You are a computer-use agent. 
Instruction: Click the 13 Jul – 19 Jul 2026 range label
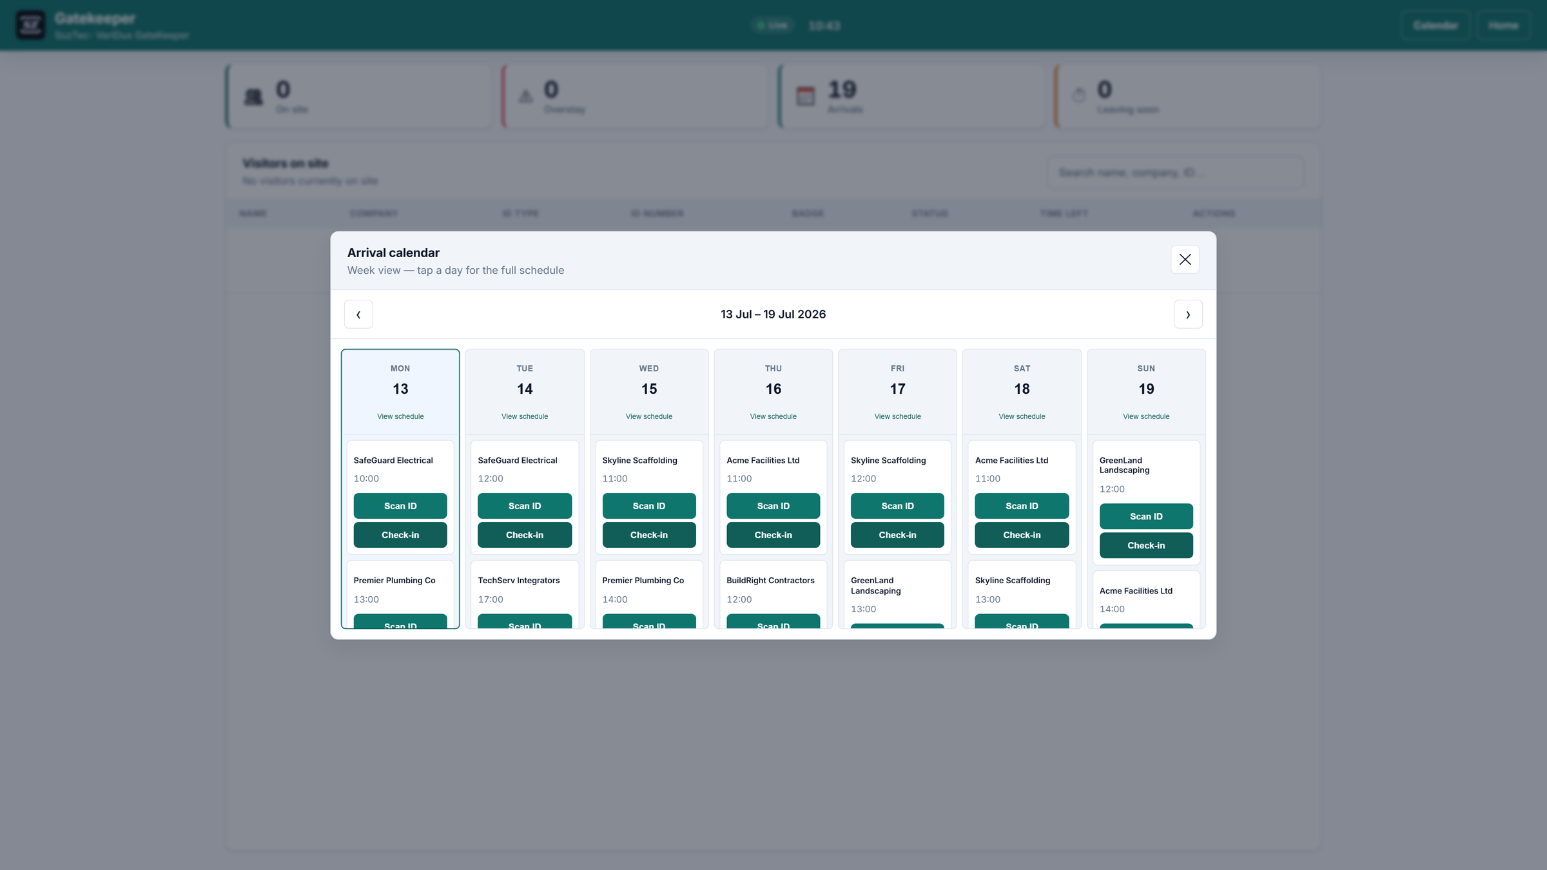coord(773,314)
